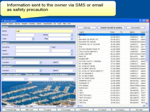Open the Yachts menu

[x=11, y=24]
